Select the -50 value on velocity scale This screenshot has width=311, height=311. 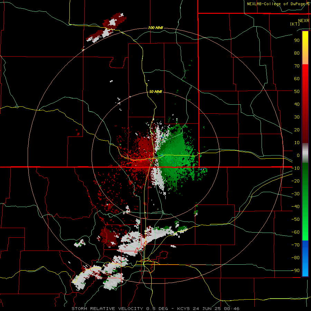pyautogui.click(x=295, y=219)
